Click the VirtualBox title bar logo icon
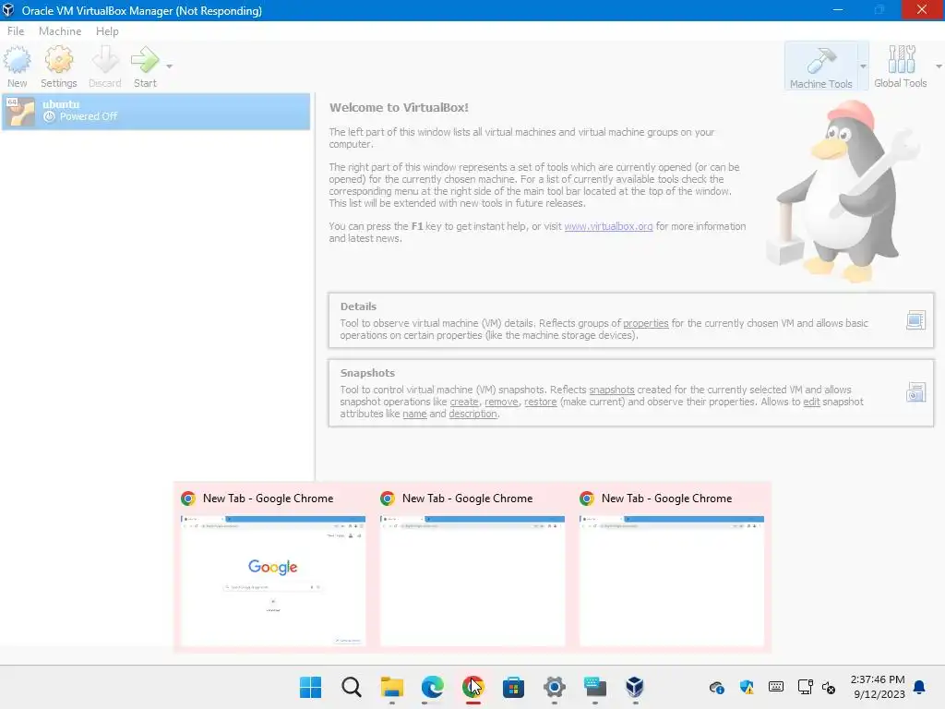This screenshot has height=709, width=945. [x=8, y=10]
